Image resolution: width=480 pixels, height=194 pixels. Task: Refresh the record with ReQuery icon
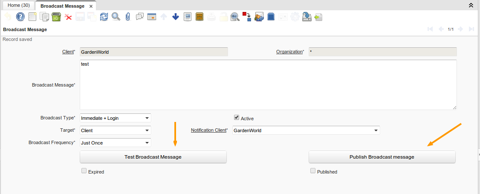point(104,17)
